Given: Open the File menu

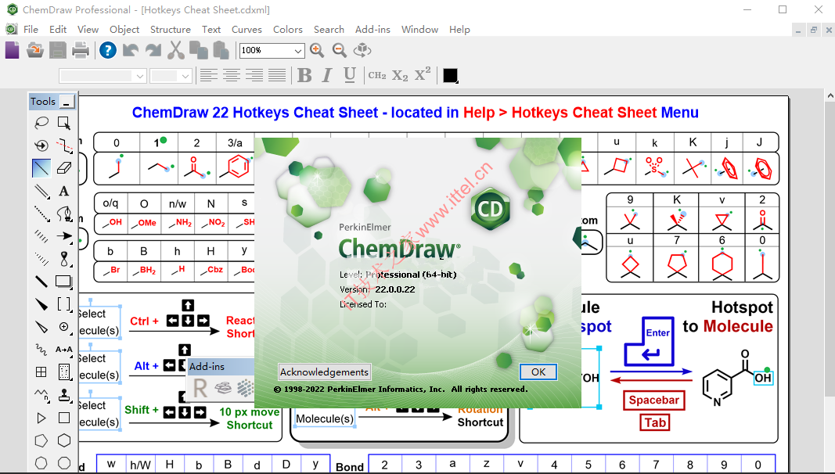Looking at the screenshot, I should [x=31, y=29].
